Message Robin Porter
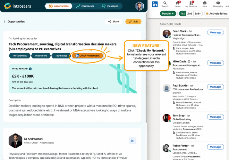 point(216,147)
